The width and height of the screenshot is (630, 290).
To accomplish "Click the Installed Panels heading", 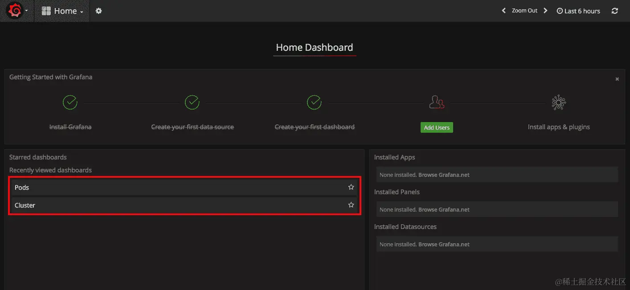I will pos(397,192).
